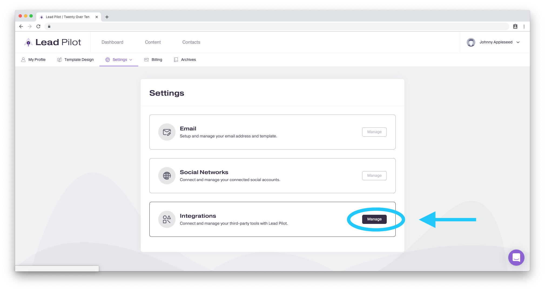This screenshot has width=545, height=291.
Task: Click the Email envelope icon
Action: [x=167, y=132]
